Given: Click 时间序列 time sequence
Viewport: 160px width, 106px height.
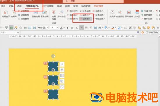Looking at the screenshot, I should click(x=72, y=19).
